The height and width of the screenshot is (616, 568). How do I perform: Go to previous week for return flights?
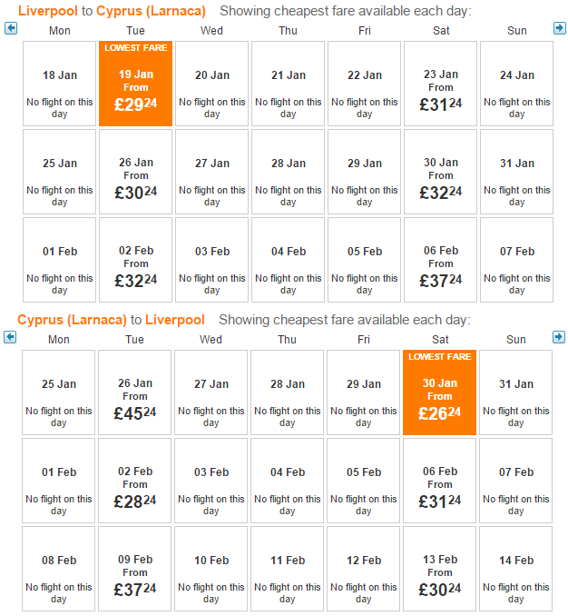(x=10, y=337)
